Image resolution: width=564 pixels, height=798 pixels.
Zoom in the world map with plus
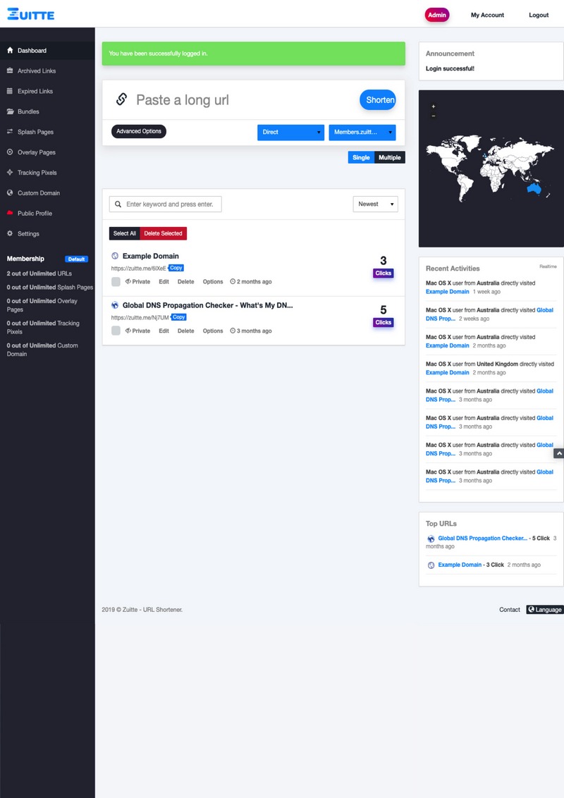434,107
